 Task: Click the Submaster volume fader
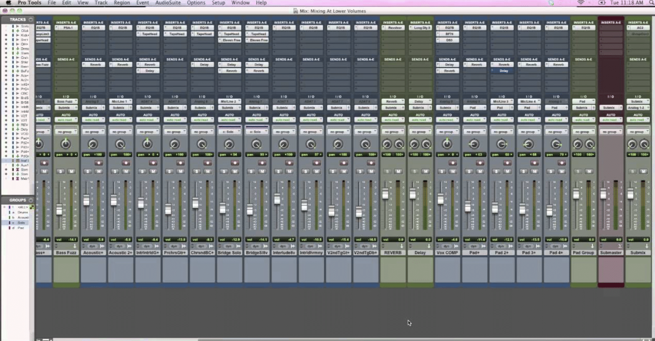pyautogui.click(x=603, y=194)
